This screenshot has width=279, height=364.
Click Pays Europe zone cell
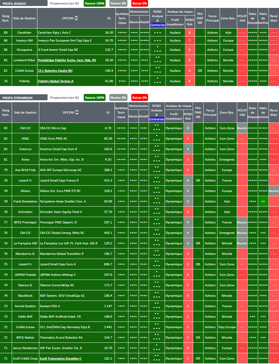[x=227, y=327]
